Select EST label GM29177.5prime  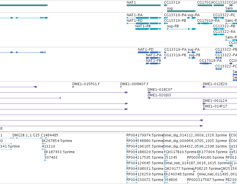click(x=178, y=169)
